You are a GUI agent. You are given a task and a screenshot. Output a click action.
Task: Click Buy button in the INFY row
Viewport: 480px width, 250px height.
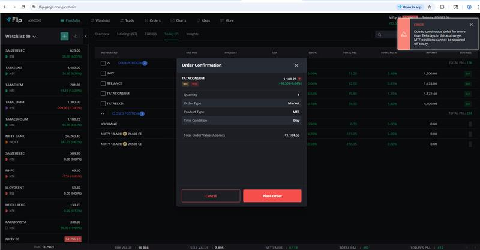click(x=468, y=74)
